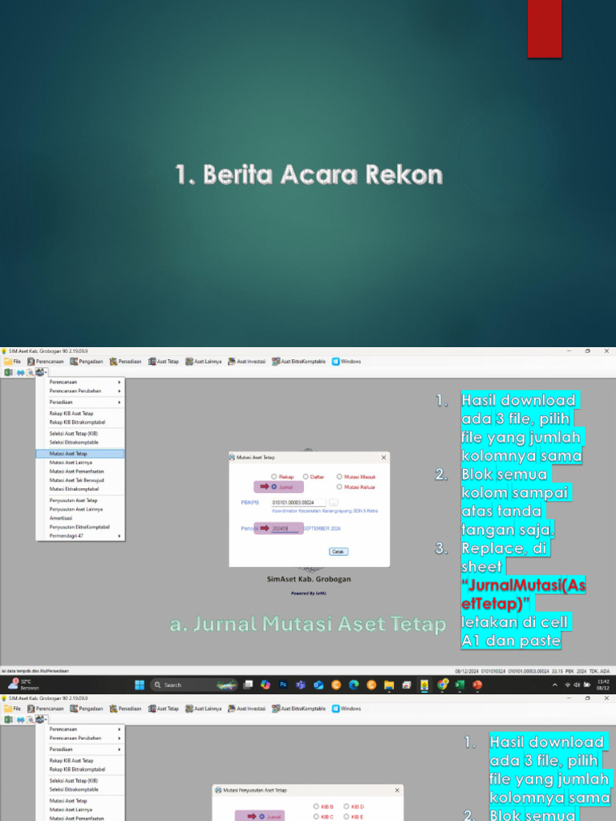Image resolution: width=616 pixels, height=821 pixels.
Task: Select the Mutasi Masuk radio button
Action: [339, 477]
